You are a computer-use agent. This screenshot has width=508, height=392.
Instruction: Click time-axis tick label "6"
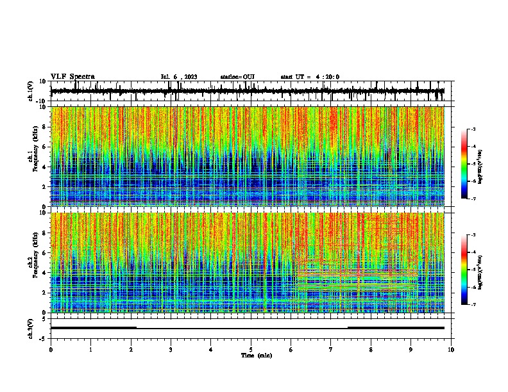point(291,350)
